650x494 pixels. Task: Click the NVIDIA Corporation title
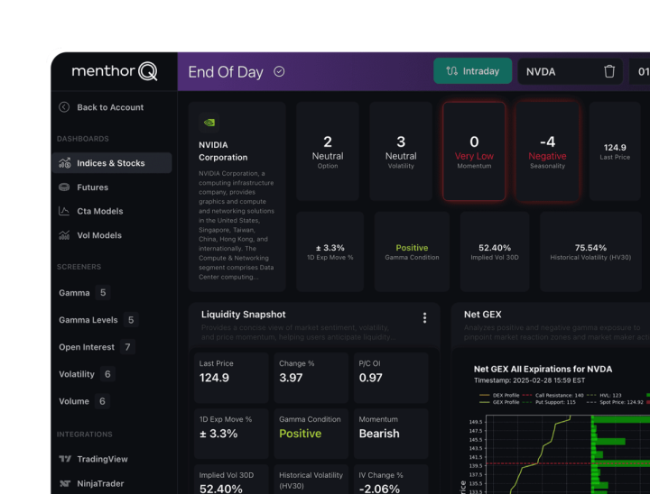(223, 151)
